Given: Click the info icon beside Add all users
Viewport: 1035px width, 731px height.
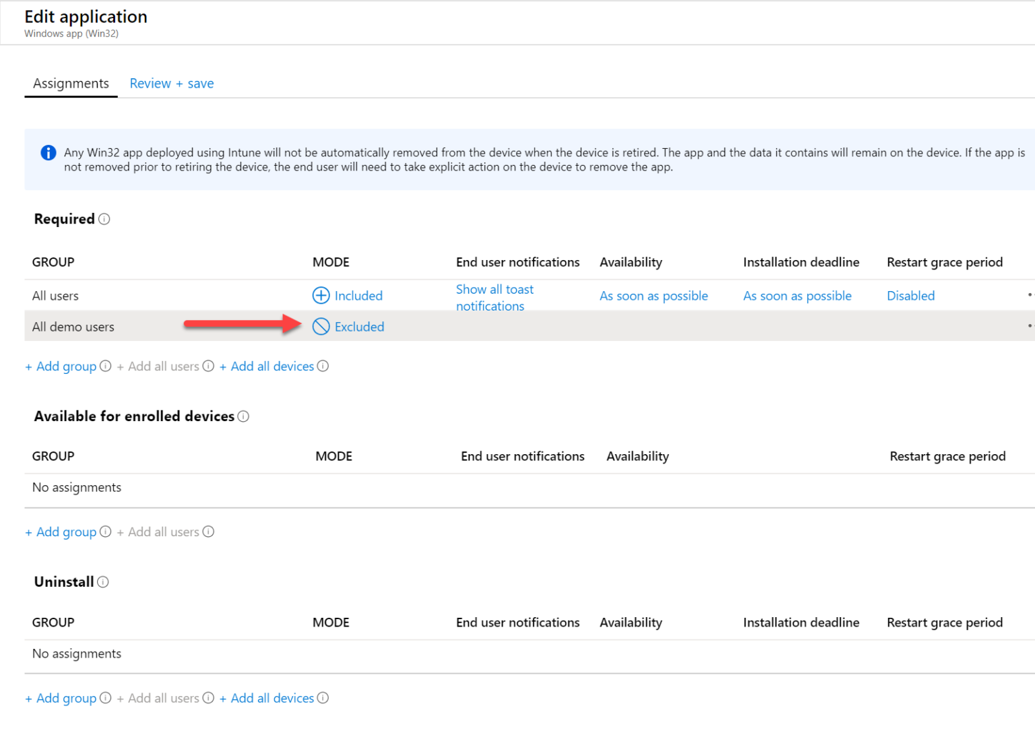Looking at the screenshot, I should (x=208, y=366).
